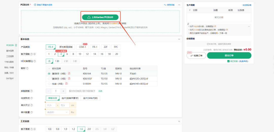Click the help icon beside 板材

(x=27, y=68)
